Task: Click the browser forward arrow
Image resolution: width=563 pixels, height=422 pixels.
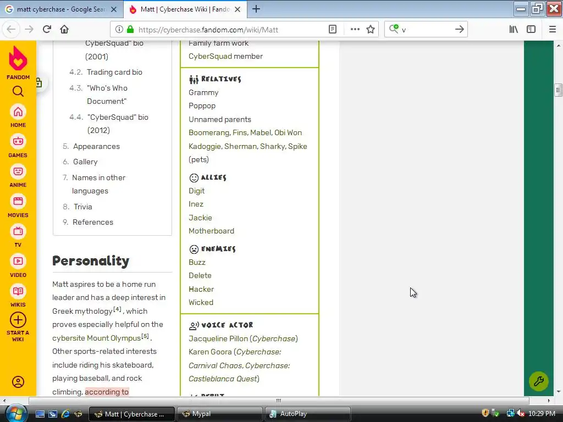Action: [x=29, y=29]
